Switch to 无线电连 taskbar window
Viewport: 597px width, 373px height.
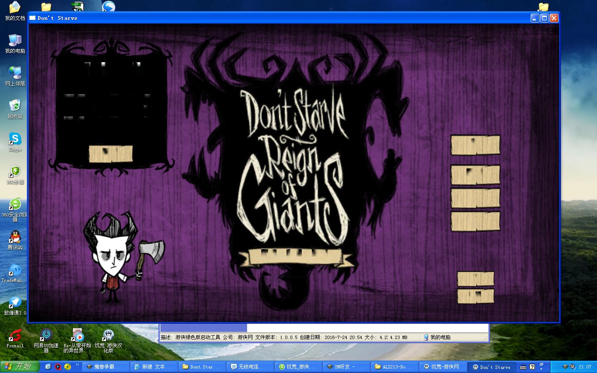pos(250,367)
